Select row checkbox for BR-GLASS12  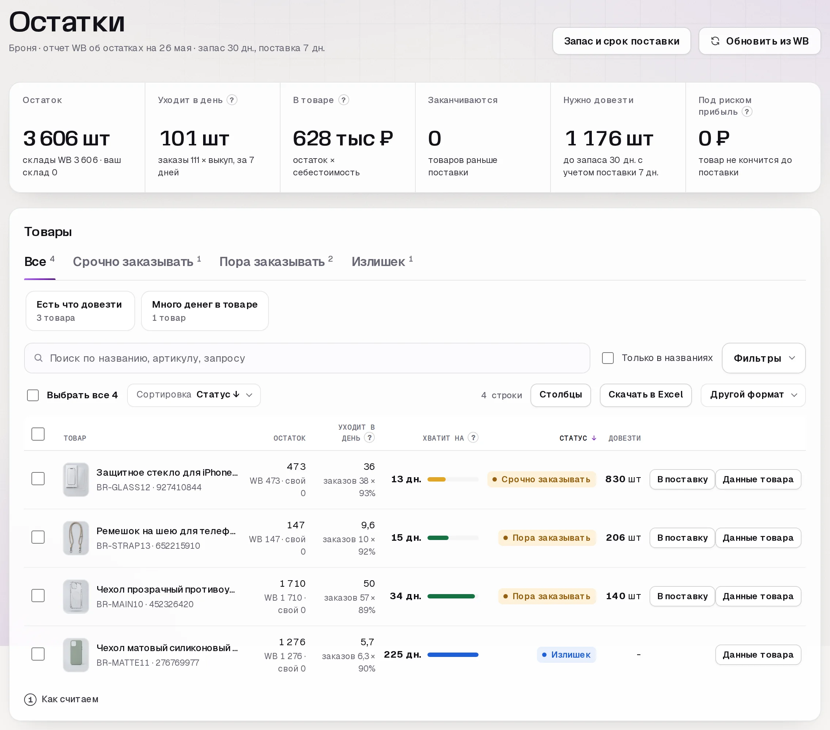click(x=38, y=479)
